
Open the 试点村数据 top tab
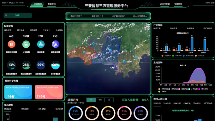pos(165,4)
